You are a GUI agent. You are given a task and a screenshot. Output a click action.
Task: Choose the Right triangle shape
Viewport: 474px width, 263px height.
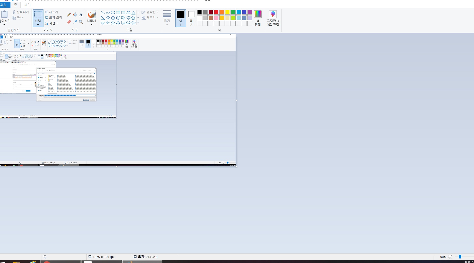coord(103,17)
